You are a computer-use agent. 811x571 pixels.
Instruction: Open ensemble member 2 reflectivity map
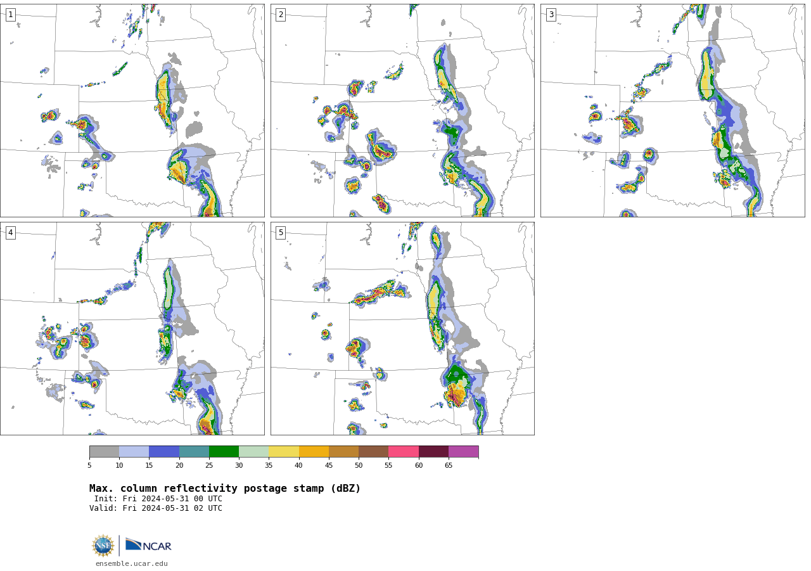point(402,110)
